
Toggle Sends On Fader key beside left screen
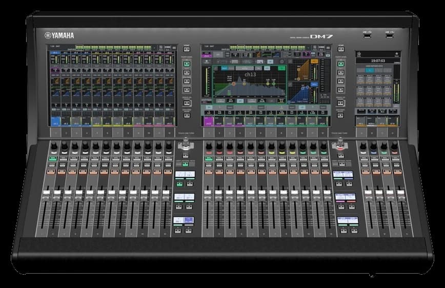click(x=187, y=104)
